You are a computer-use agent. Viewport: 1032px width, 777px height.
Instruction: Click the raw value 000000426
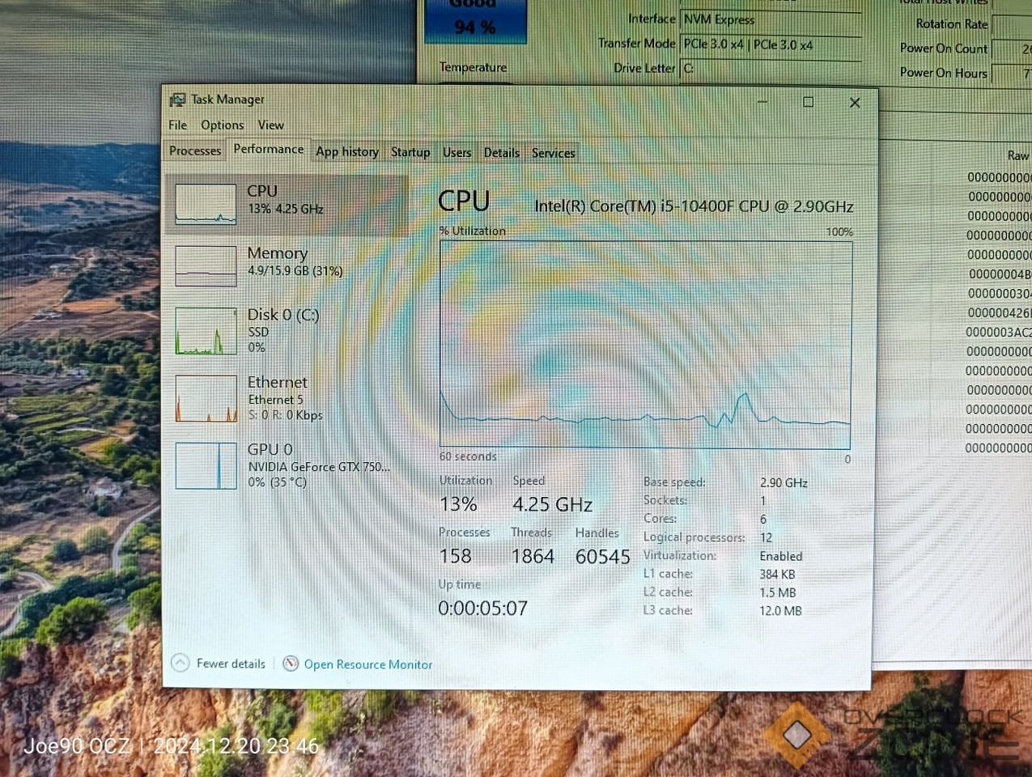[1000, 313]
